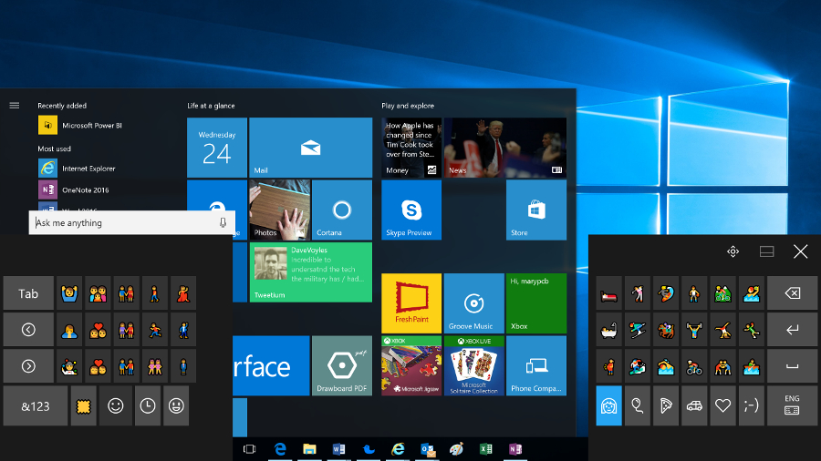Insert the family emoji
Image resolution: width=821 pixels, height=461 pixels.
click(x=98, y=293)
